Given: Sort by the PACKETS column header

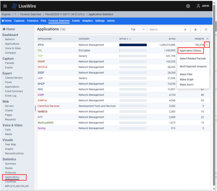Looking at the screenshot, I should [199, 39].
